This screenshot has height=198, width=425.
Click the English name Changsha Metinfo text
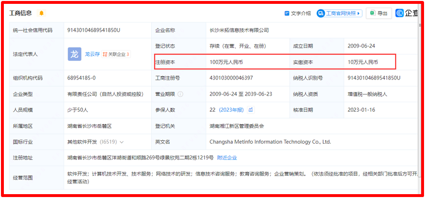(270, 142)
